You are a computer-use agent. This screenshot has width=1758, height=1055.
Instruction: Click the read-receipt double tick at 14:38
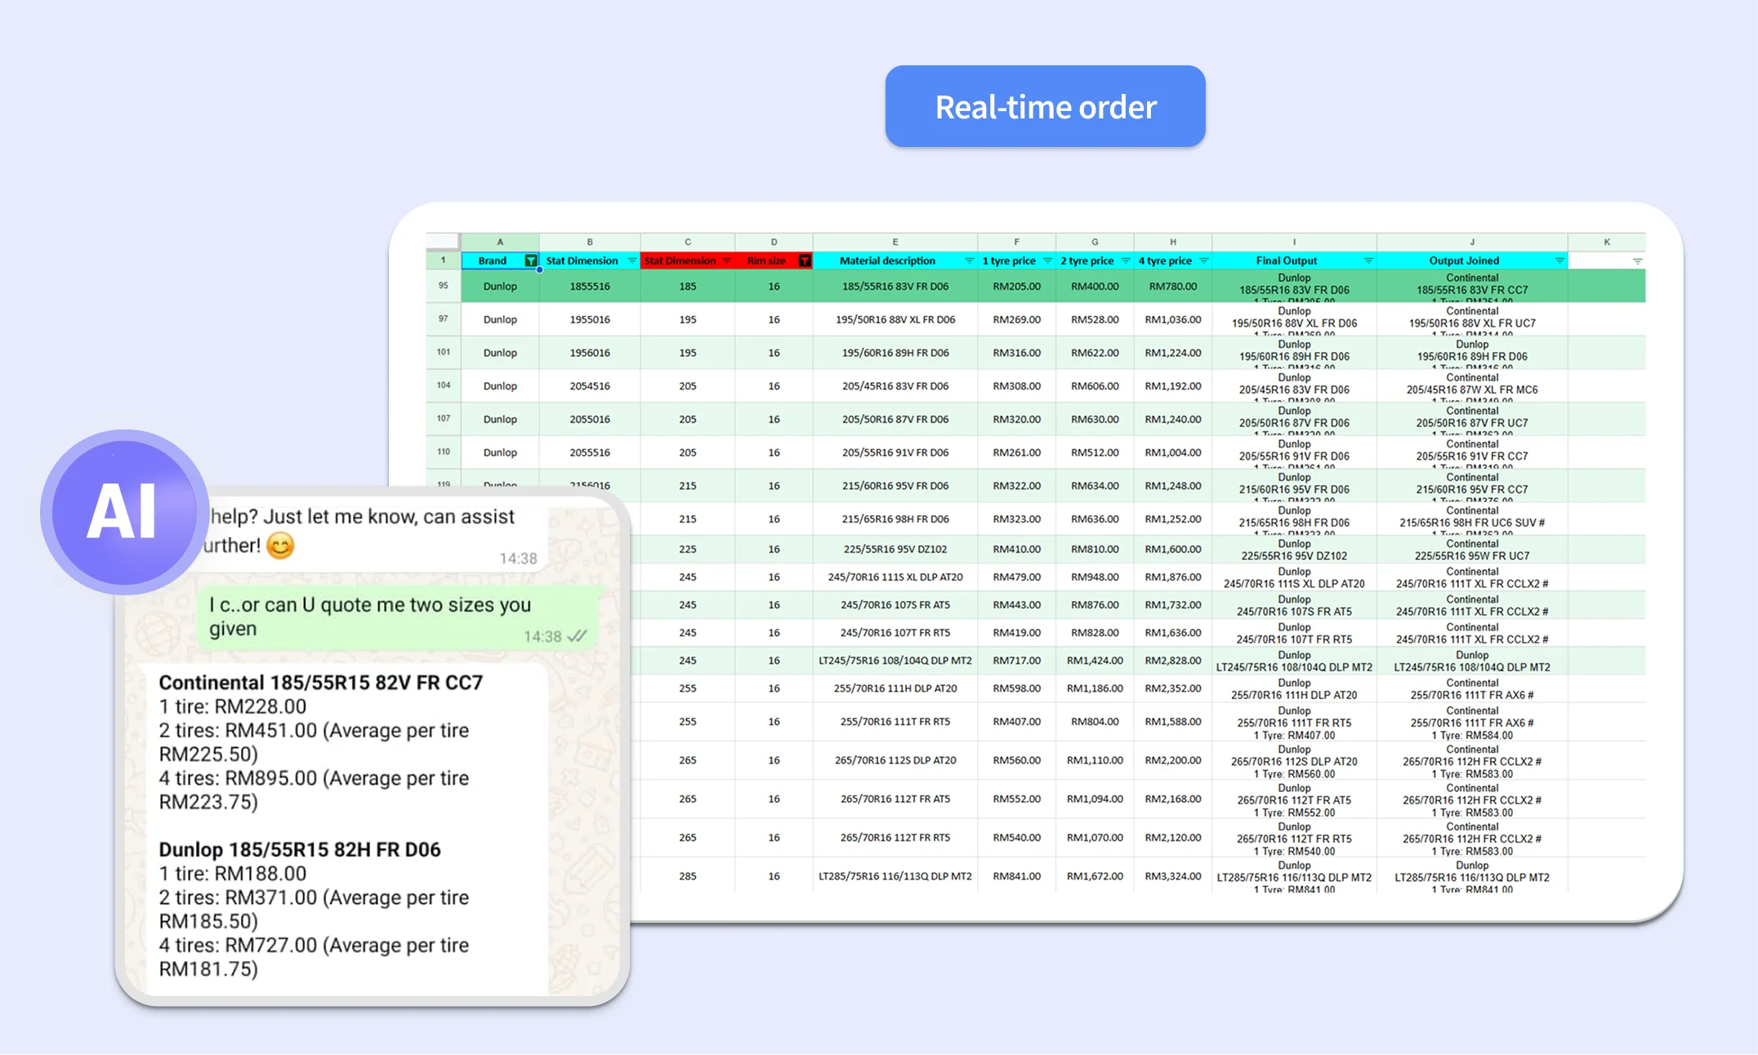click(x=577, y=636)
